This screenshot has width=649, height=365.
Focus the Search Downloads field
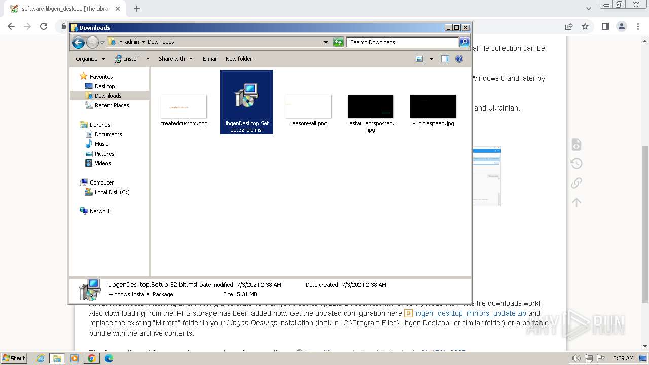tap(403, 42)
